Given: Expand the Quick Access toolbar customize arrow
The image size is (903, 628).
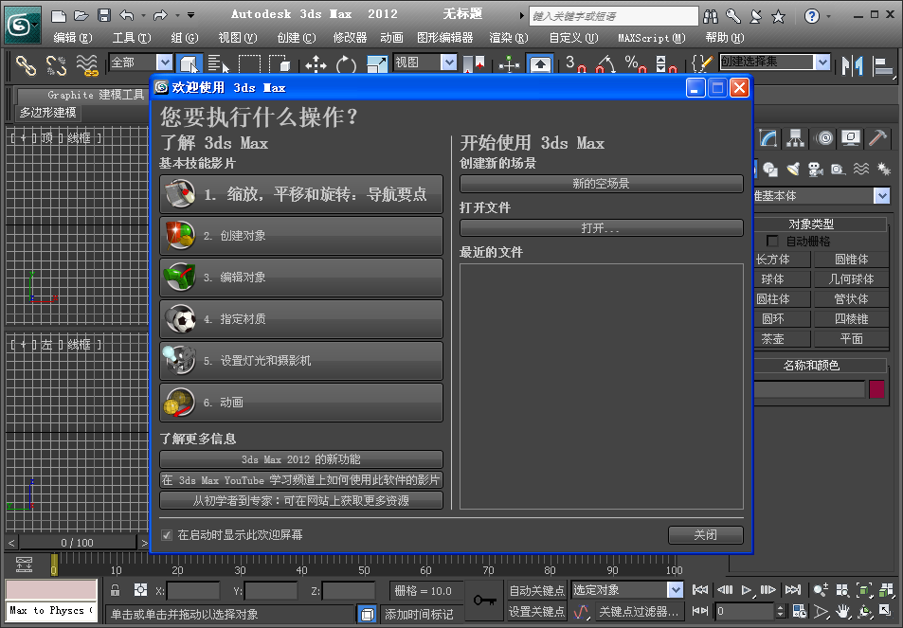Looking at the screenshot, I should coord(190,15).
